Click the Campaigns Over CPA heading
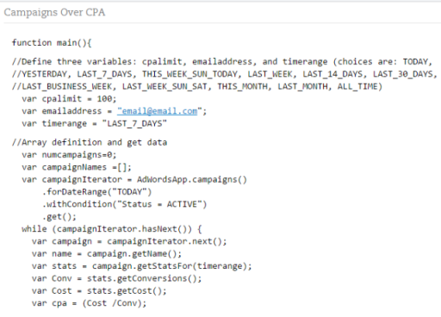This screenshot has height=317, width=441. 54,13
